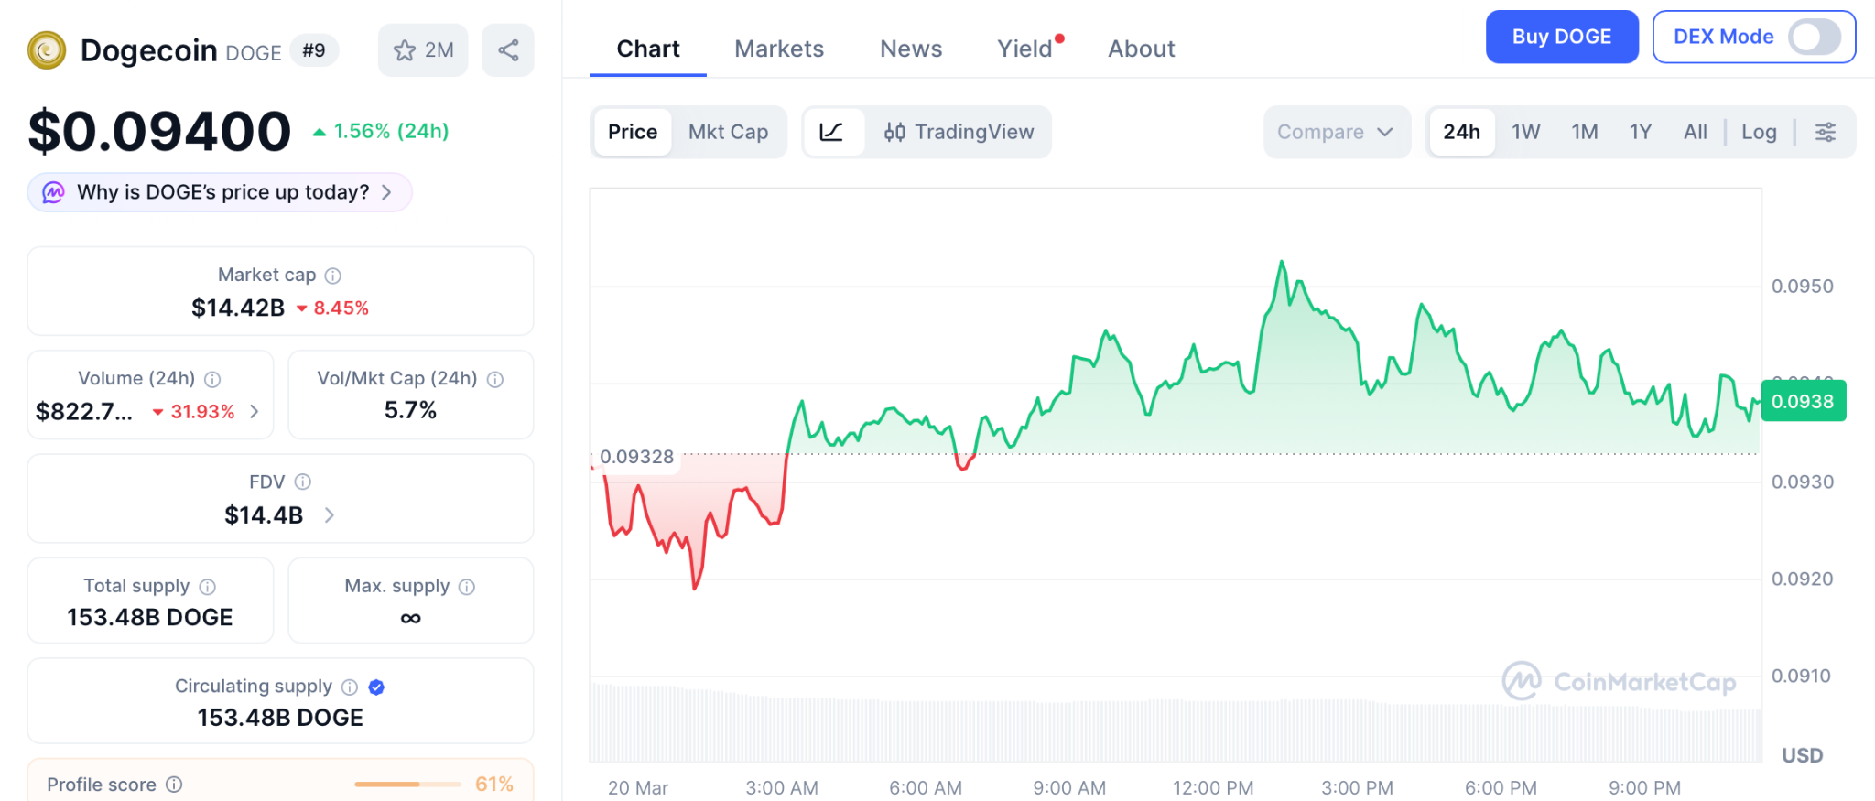Screen dimensions: 1875x801
Task: Click the Dogecoin coin logo
Action: coord(47,50)
